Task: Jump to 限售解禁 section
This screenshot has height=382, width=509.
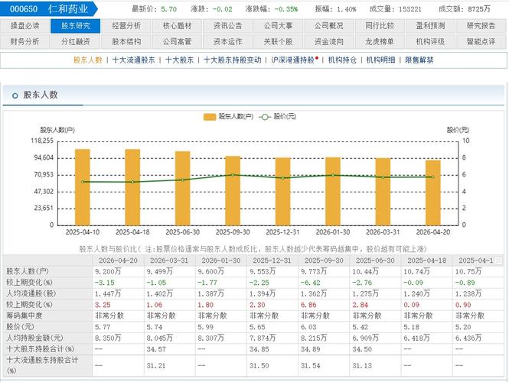Action: click(x=419, y=60)
